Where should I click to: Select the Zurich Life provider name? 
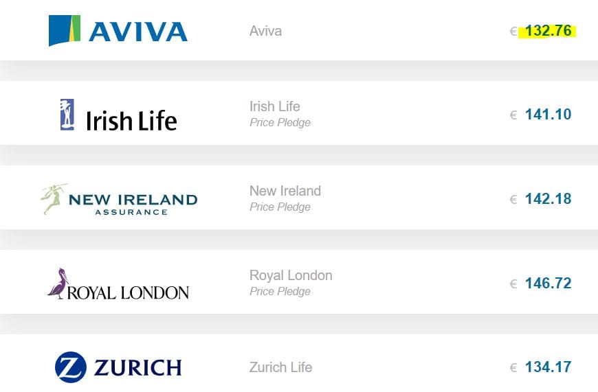pos(280,367)
